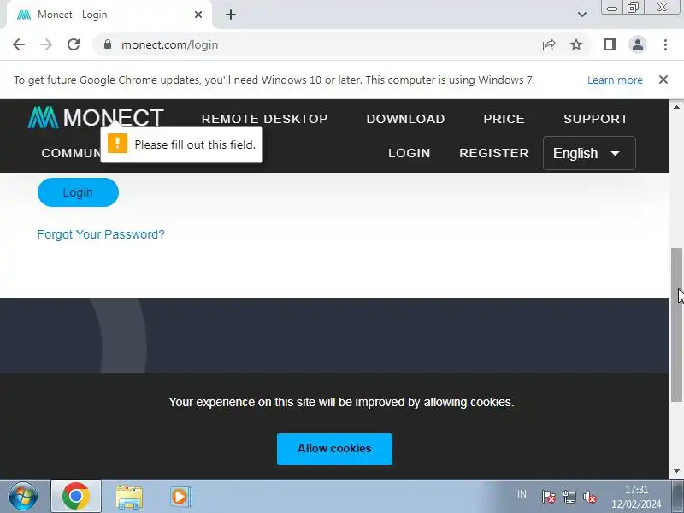
Task: Open Chrome three-dot menu
Action: tap(665, 44)
